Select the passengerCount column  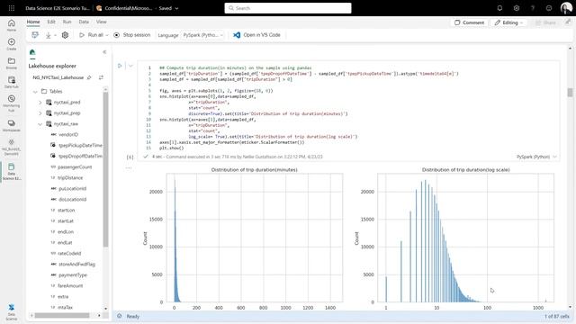click(71, 167)
